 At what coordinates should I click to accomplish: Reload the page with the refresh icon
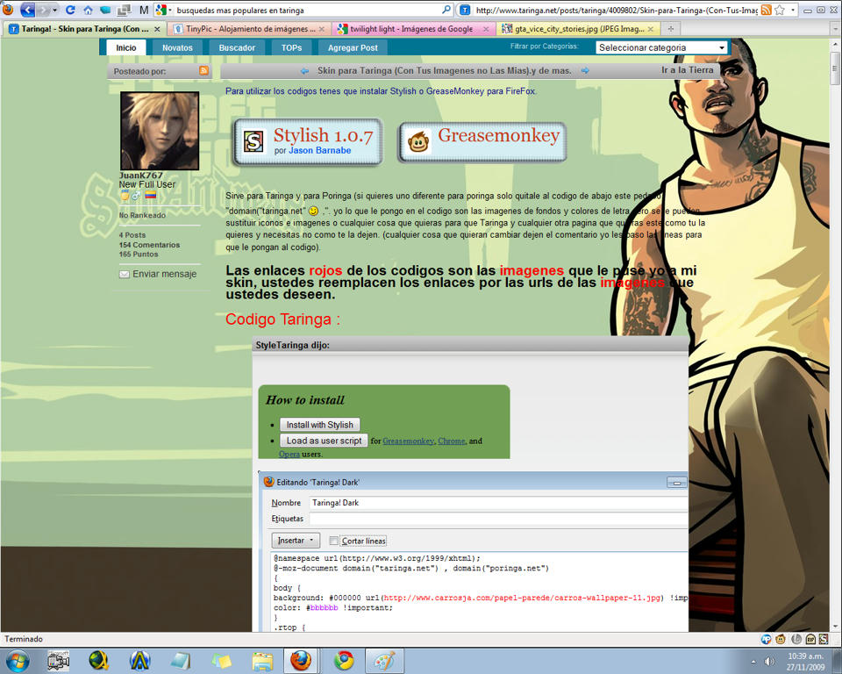[x=70, y=10]
